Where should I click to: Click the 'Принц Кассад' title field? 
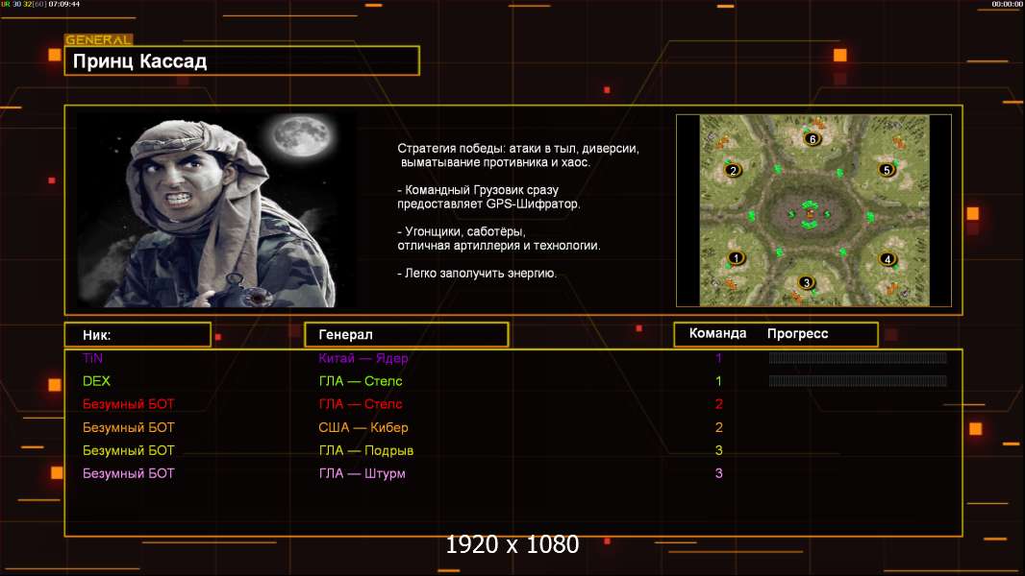coord(241,61)
